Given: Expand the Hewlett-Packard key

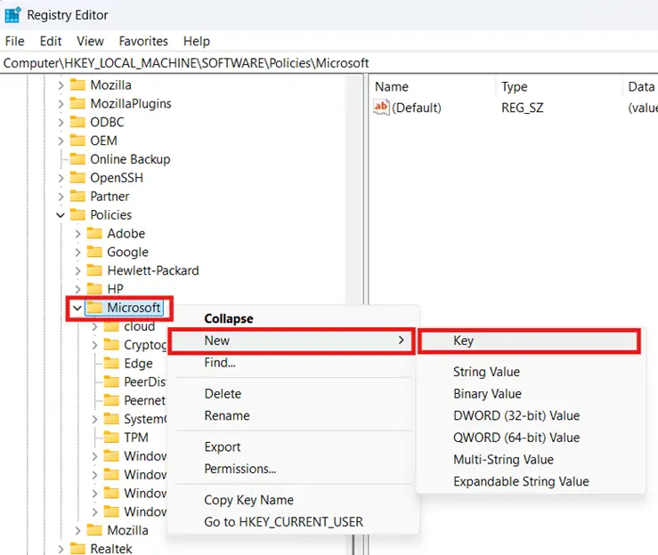Looking at the screenshot, I should coord(77,270).
